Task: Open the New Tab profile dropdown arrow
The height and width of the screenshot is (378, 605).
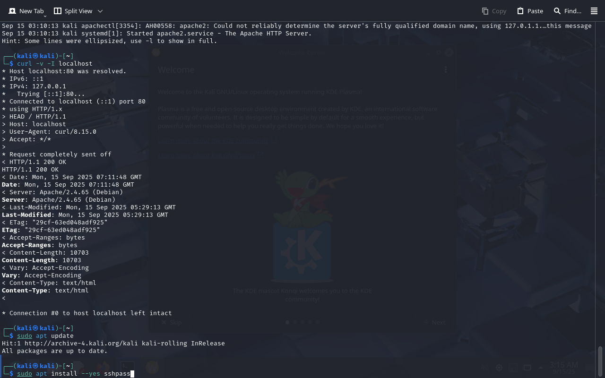Action: point(45,16)
